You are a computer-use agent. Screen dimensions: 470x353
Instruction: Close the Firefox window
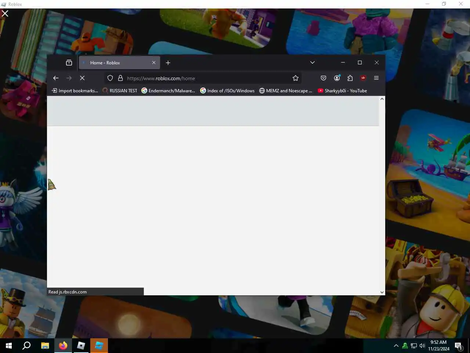click(x=377, y=63)
